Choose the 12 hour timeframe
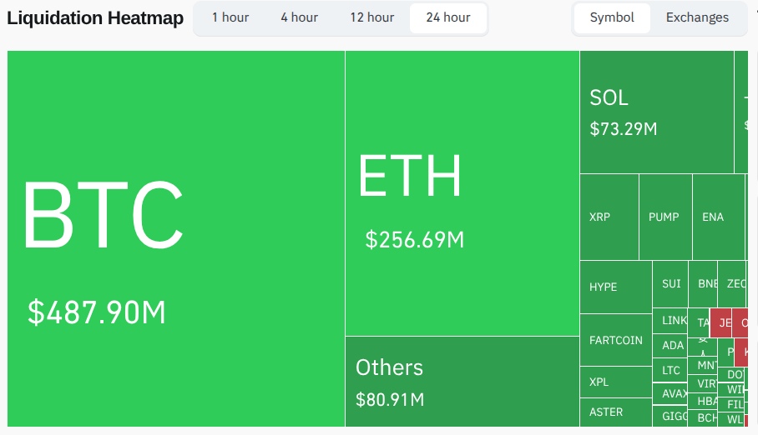Screen dimensions: 758x435 pyautogui.click(x=371, y=17)
